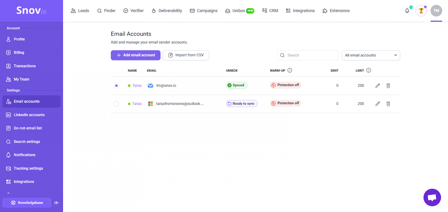This screenshot has height=212, width=448.
Task: Collapse the sidebar with arrow icon
Action: coord(57,203)
